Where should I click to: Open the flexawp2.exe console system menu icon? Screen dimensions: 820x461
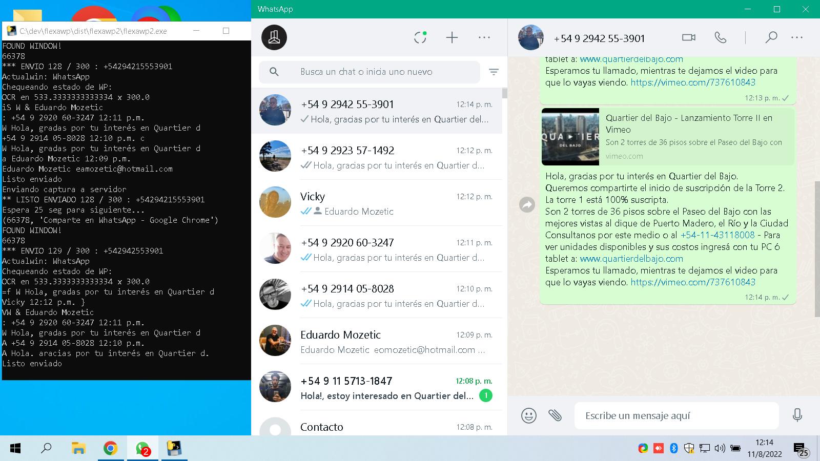(11, 31)
